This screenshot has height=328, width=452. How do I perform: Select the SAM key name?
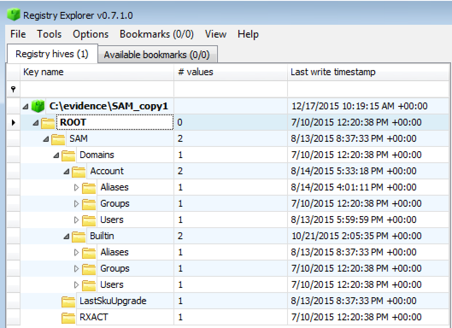tap(79, 139)
